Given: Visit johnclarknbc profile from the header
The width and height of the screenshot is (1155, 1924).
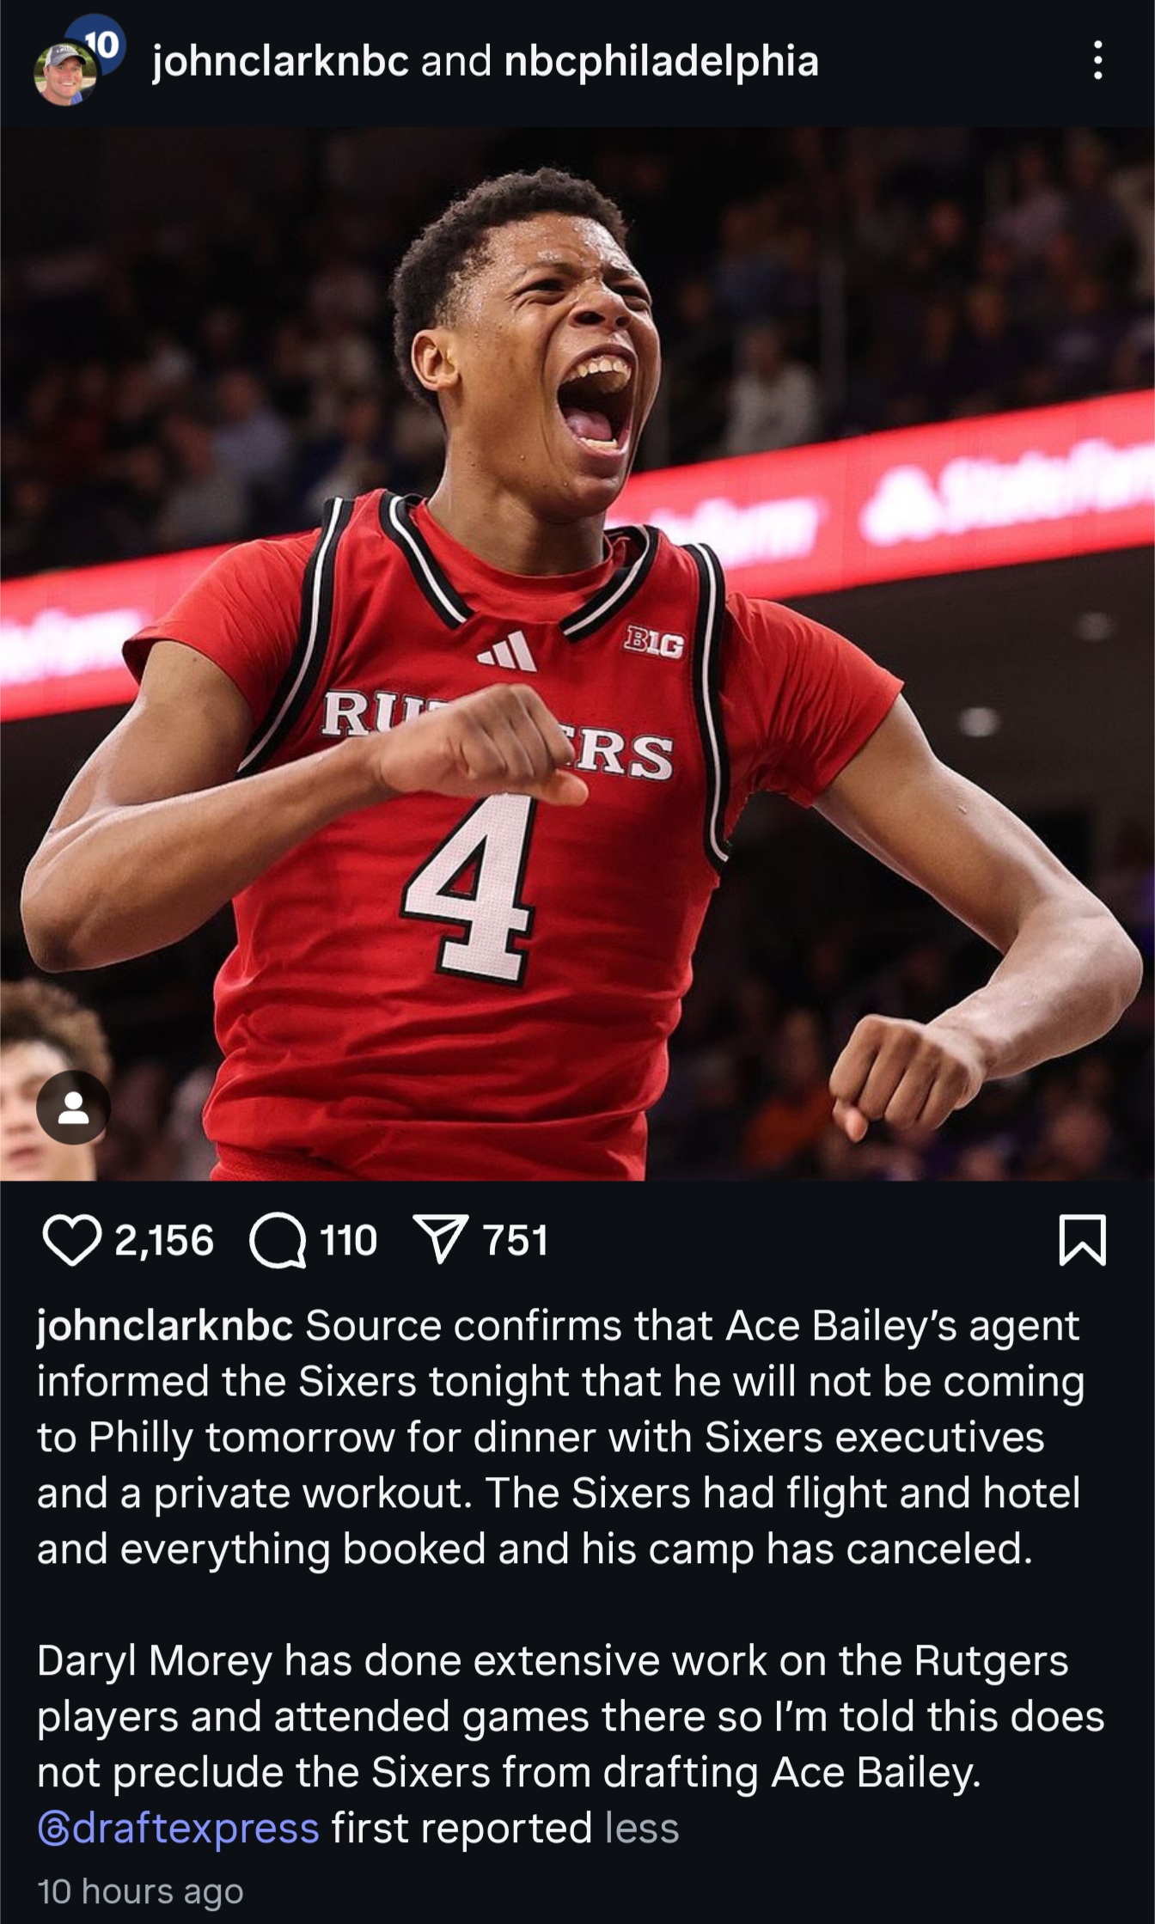Looking at the screenshot, I should click(x=280, y=62).
